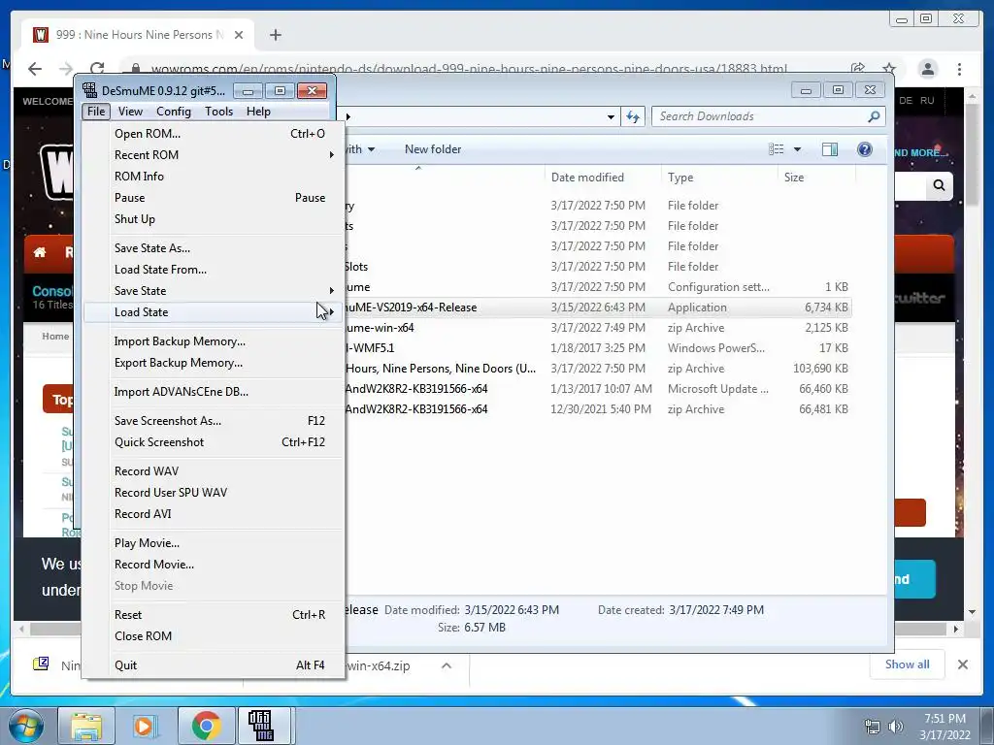Choose Open ROM... from File menu
Image resolution: width=994 pixels, height=745 pixels.
(215, 134)
